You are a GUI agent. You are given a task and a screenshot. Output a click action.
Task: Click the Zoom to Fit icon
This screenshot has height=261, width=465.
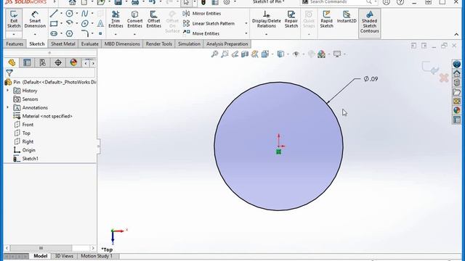[x=215, y=54]
